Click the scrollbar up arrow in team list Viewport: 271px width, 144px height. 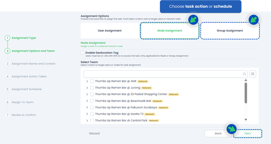point(246,80)
